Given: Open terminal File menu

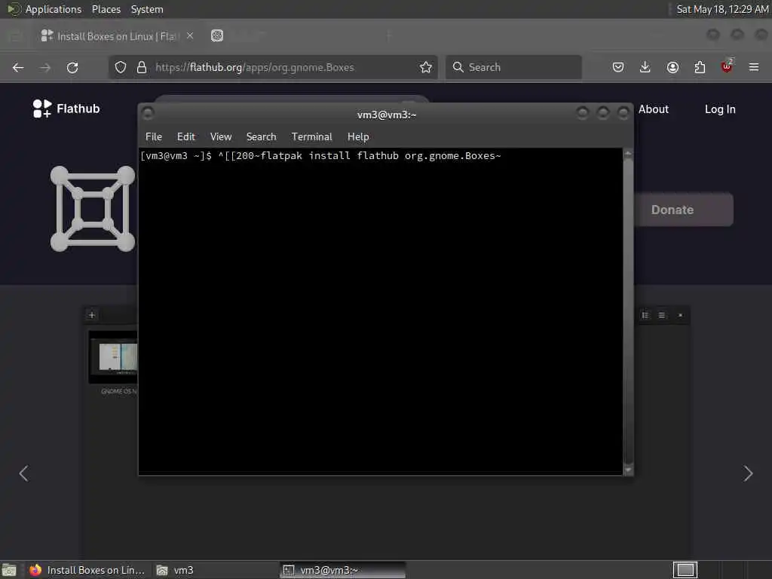Looking at the screenshot, I should (x=154, y=137).
